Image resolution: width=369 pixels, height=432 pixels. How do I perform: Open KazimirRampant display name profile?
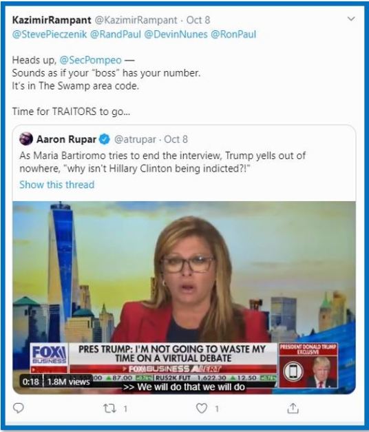click(x=52, y=20)
